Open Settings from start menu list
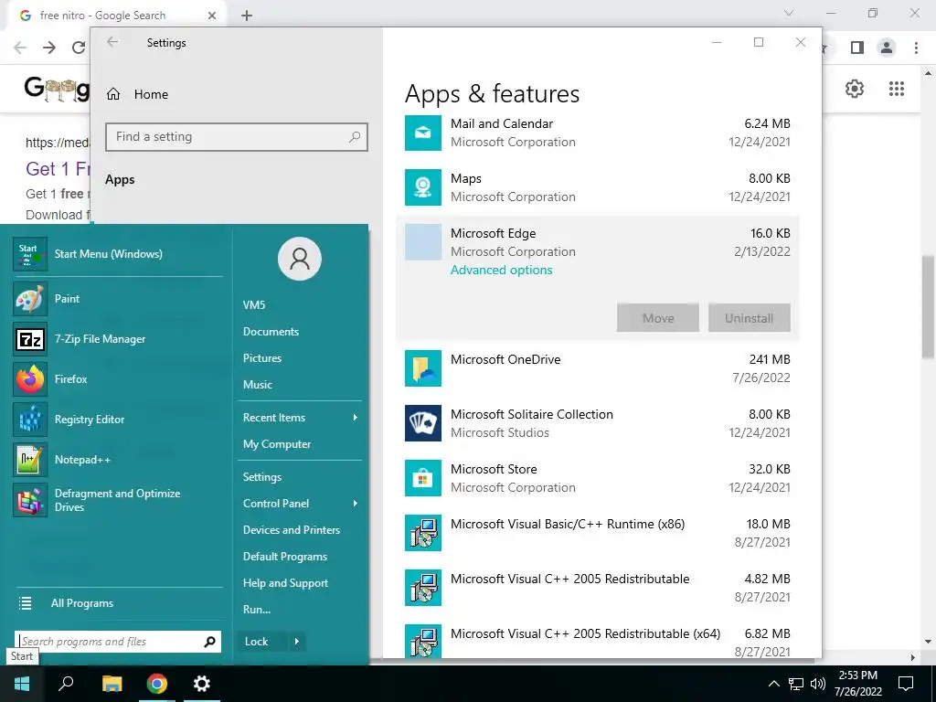The image size is (936, 702). pos(262,477)
